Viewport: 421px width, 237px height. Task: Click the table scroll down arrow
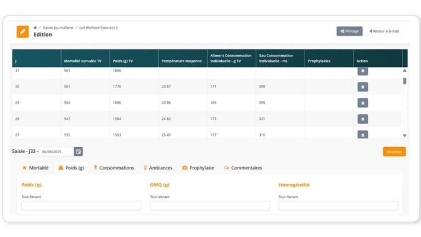point(405,136)
